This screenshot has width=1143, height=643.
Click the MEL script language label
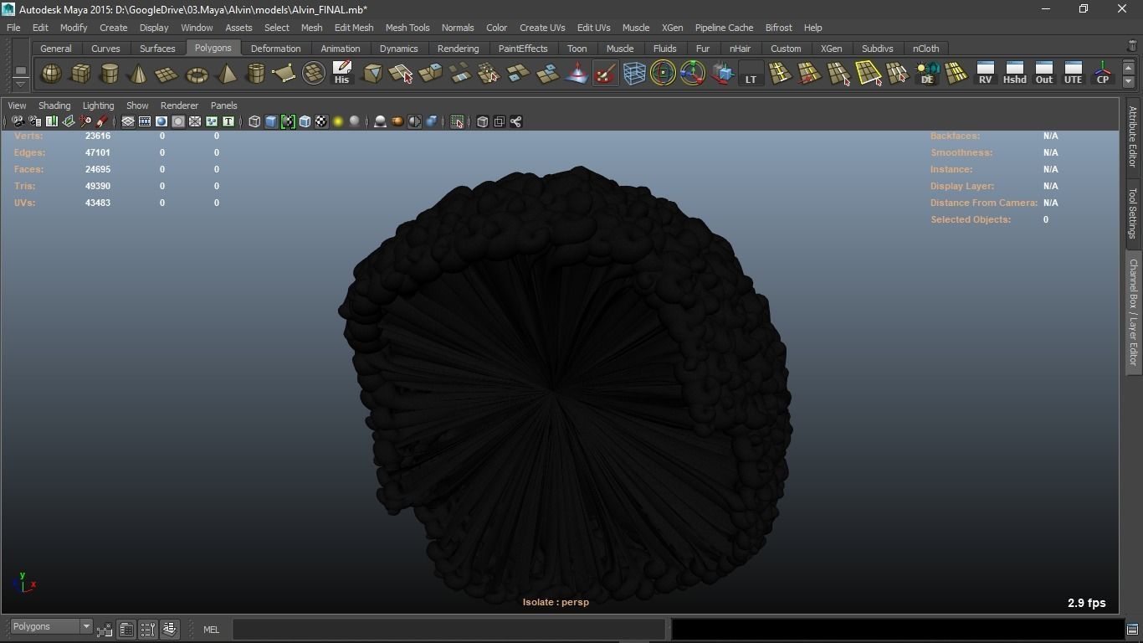(211, 630)
